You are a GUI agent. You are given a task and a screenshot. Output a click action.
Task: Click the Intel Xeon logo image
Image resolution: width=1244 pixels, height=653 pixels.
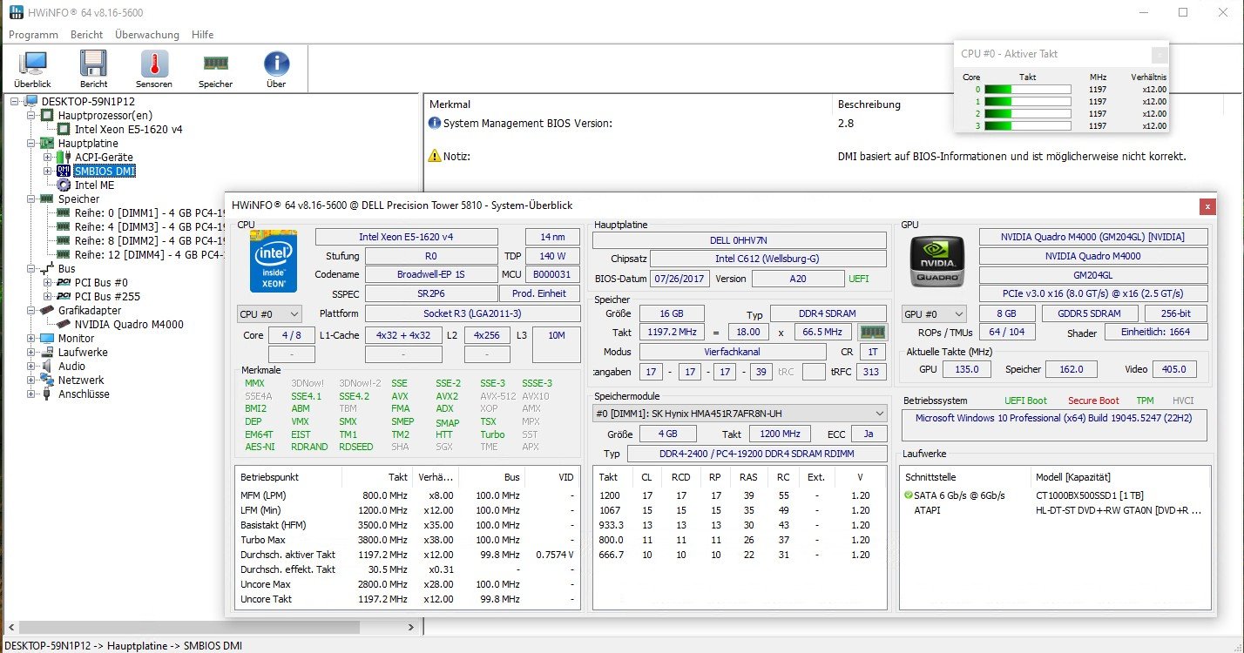tap(274, 261)
